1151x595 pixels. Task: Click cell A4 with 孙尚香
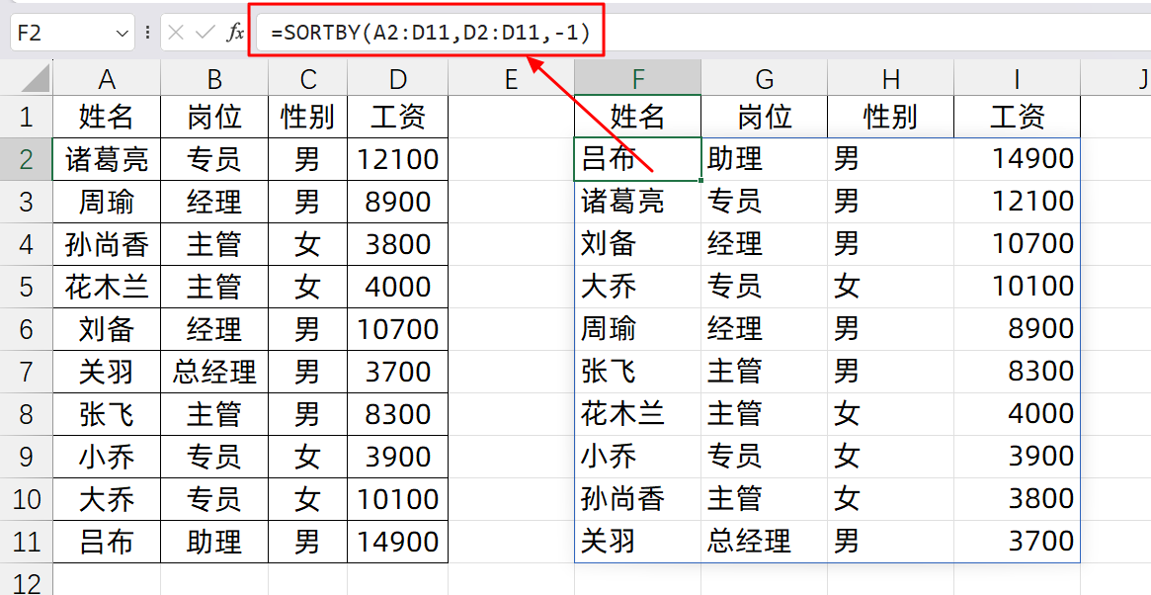[107, 244]
